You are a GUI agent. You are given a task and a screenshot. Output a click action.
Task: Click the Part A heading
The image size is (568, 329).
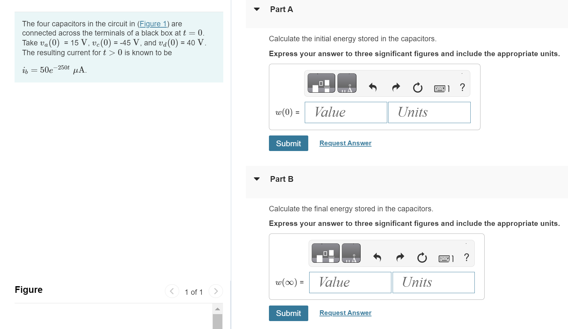point(281,9)
